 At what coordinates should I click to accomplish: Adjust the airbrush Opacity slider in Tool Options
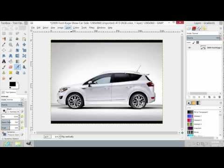(12, 105)
